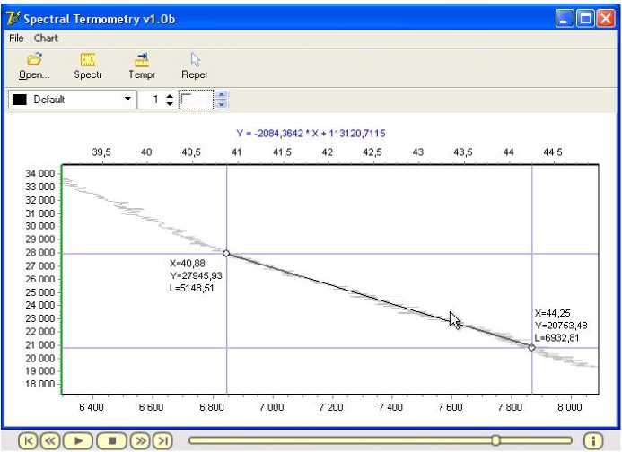Click the black Default color swatch
Image resolution: width=622 pixels, height=452 pixels.
coord(19,100)
